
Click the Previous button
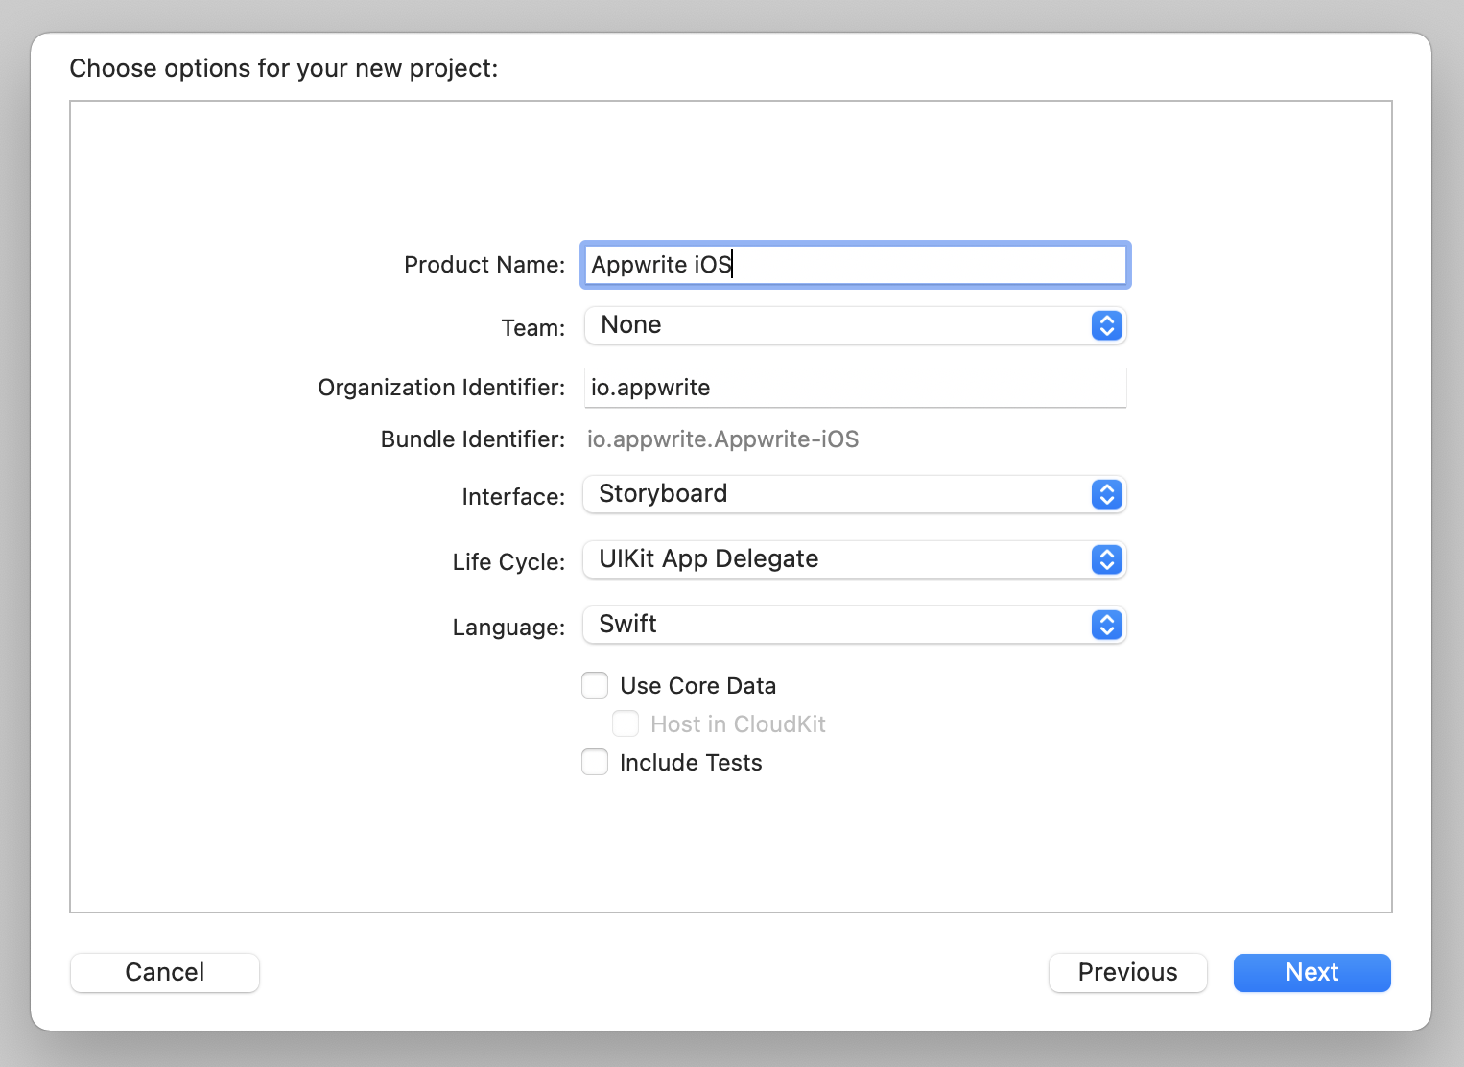(1127, 972)
